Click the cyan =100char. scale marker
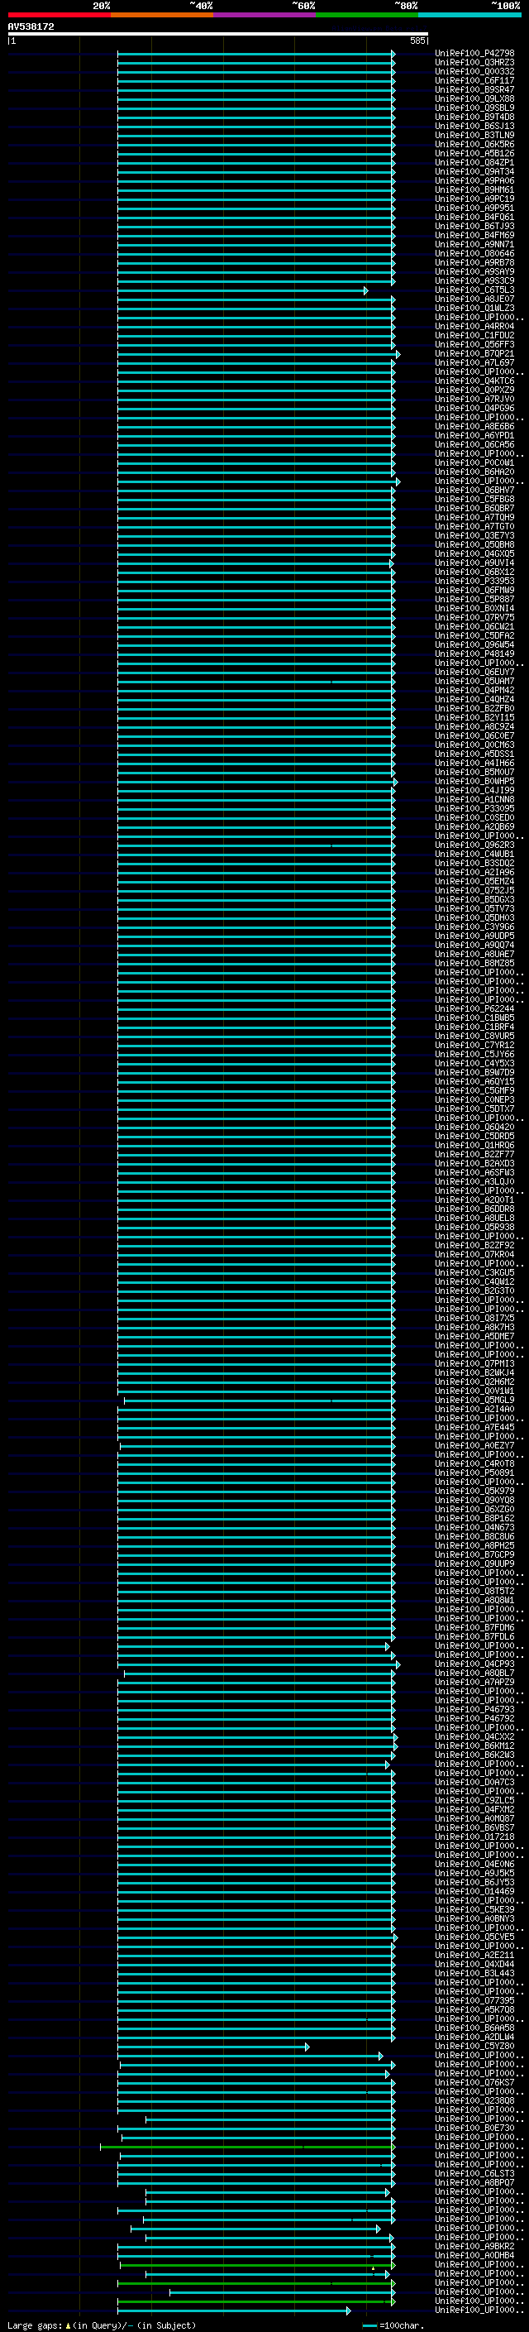This screenshot has height=2332, width=529. [369, 2325]
